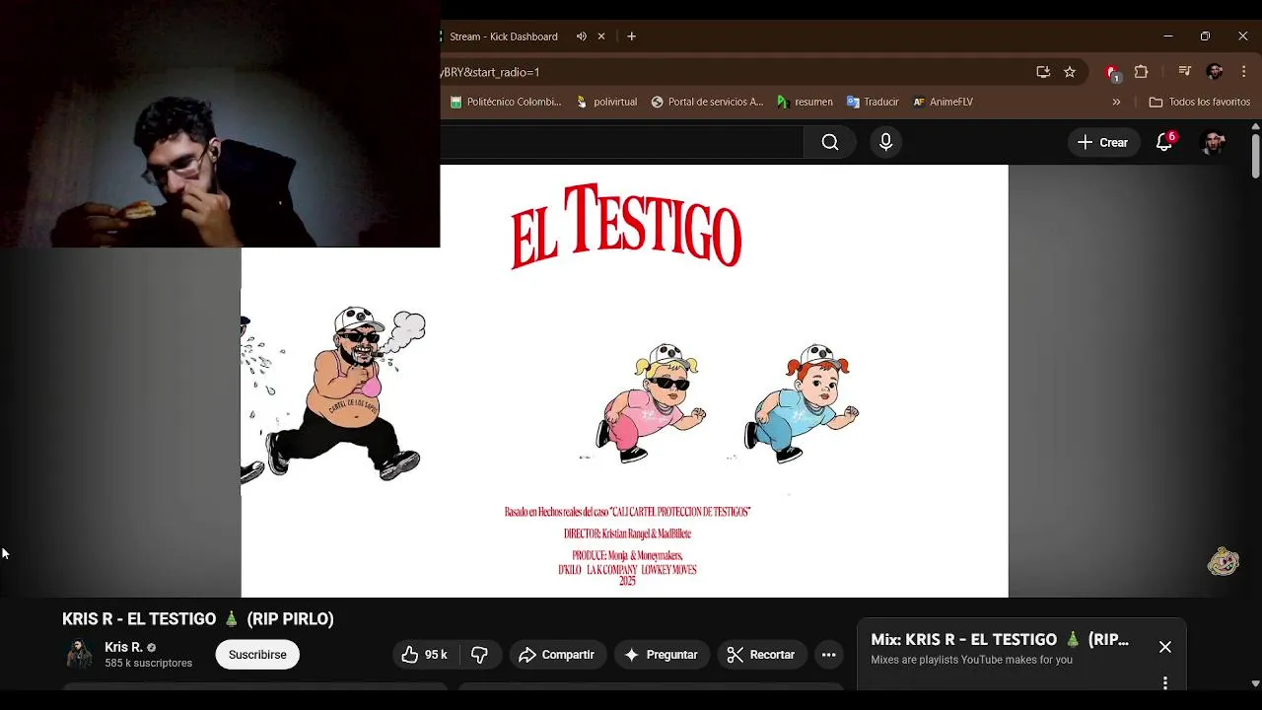Subscribe with the Suscribirse button

point(257,655)
